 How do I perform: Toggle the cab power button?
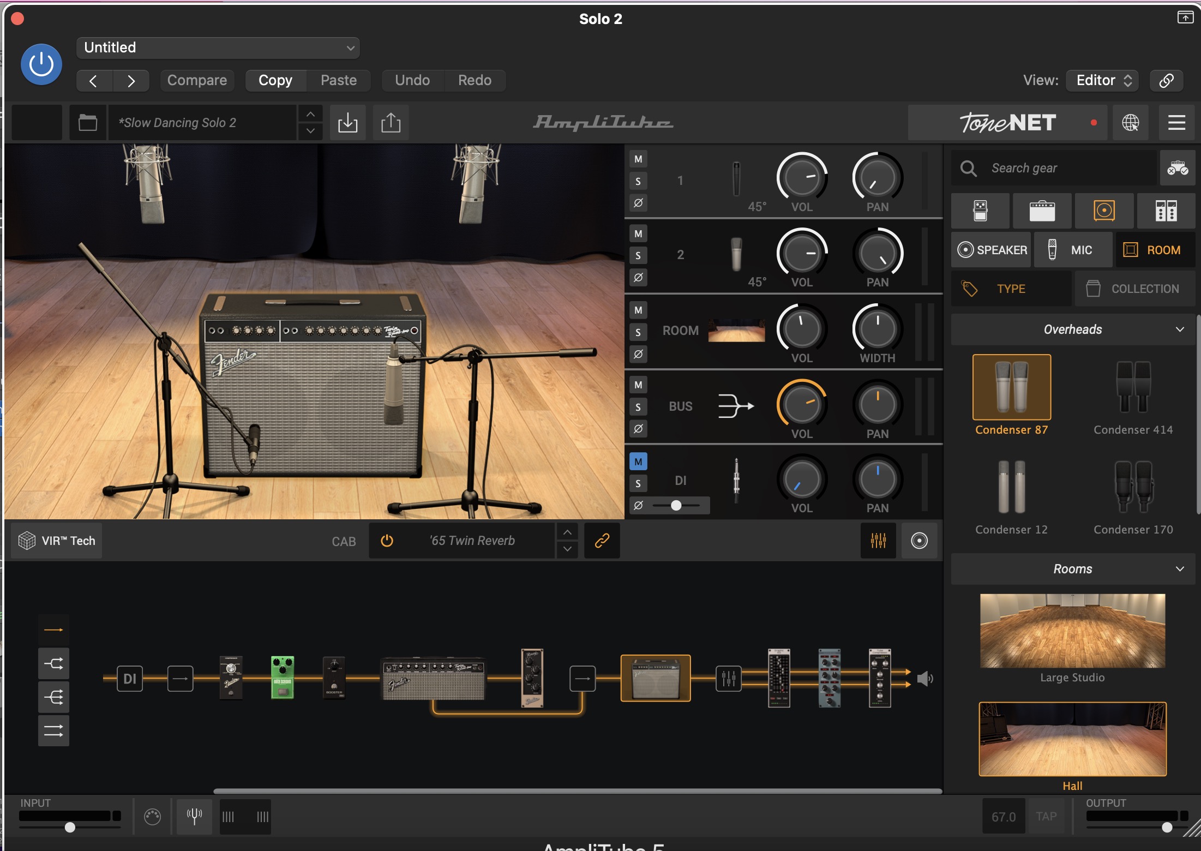(x=387, y=541)
